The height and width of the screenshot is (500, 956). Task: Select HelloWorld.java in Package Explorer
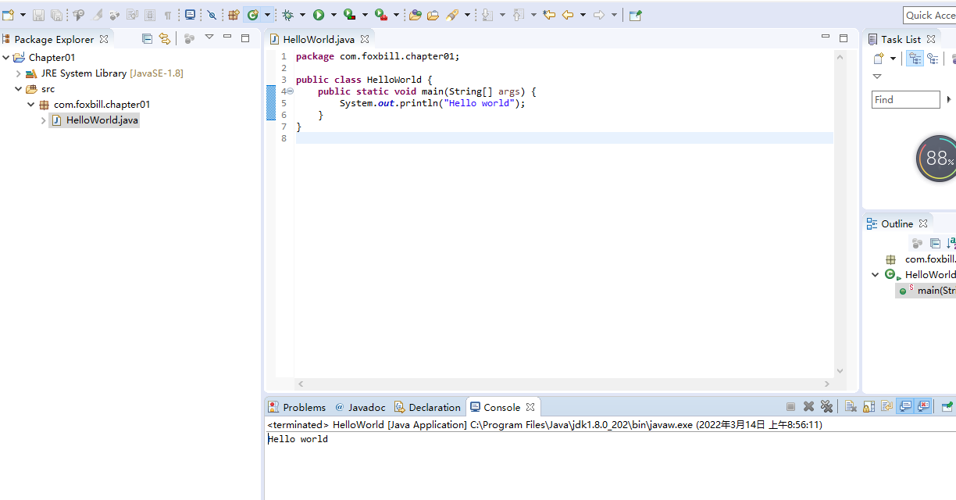tap(95, 120)
